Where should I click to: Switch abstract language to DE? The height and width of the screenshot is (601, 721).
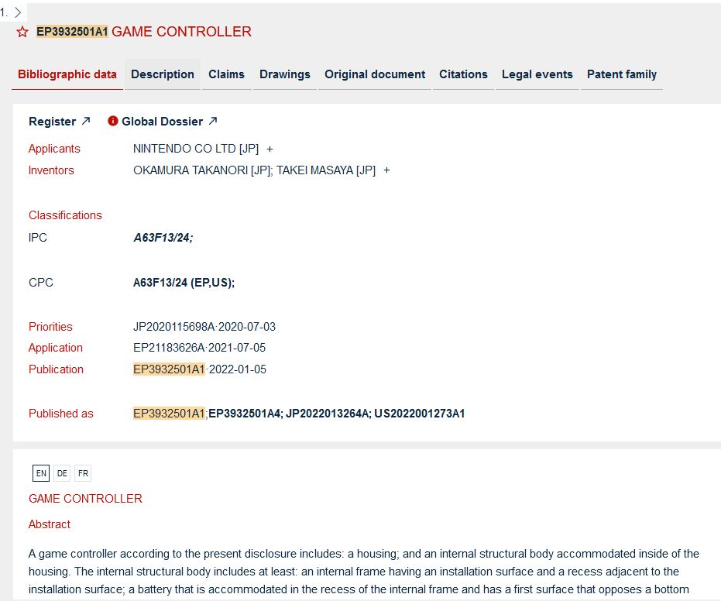tap(62, 473)
